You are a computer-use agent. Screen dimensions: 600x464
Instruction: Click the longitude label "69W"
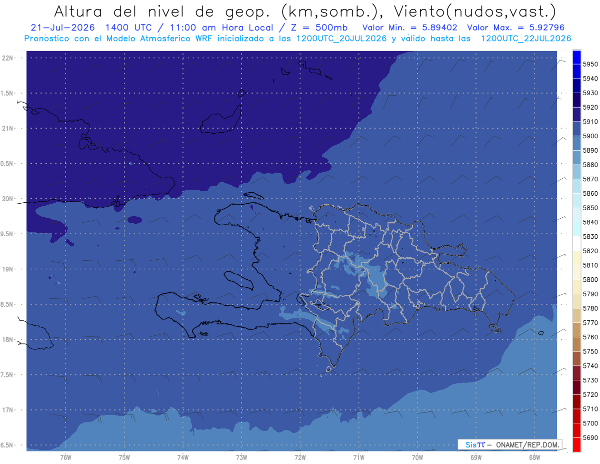(475, 457)
